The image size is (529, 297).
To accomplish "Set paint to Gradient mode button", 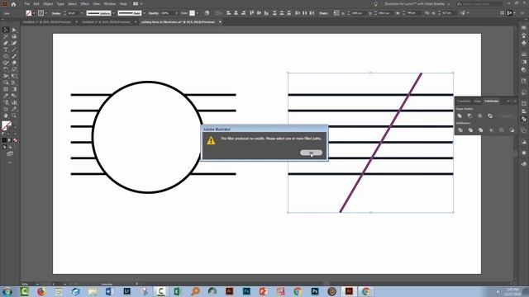I will tap(10, 140).
